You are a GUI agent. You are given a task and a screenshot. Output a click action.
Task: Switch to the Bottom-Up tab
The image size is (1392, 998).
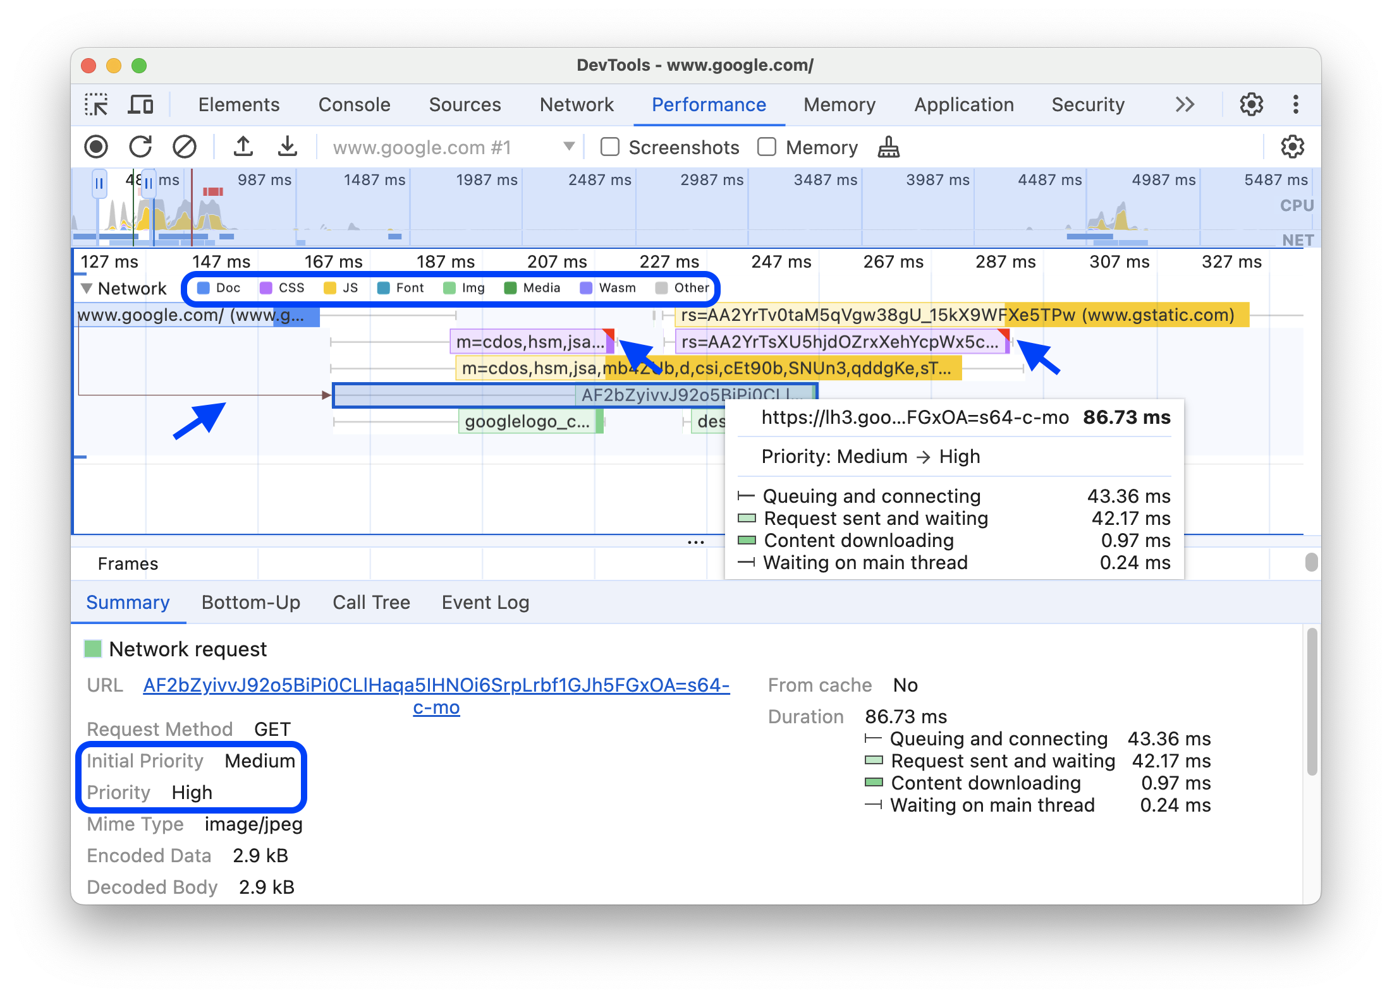pyautogui.click(x=251, y=601)
